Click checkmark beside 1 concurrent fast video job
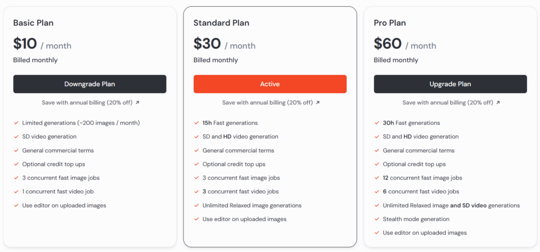Screen dimensions: 540x252 (16, 192)
